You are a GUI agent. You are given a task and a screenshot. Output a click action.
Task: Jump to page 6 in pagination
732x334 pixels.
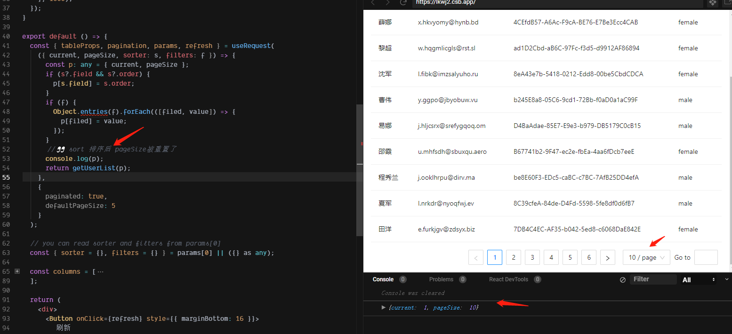(x=588, y=257)
